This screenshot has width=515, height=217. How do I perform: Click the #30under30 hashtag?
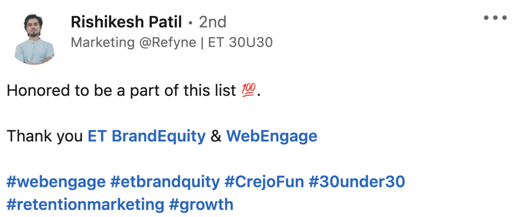[357, 182]
